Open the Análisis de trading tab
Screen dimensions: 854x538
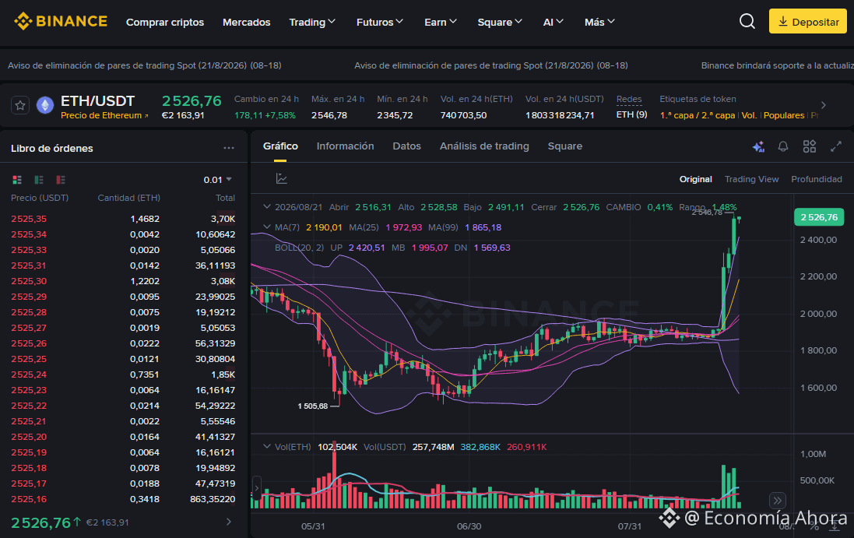484,146
